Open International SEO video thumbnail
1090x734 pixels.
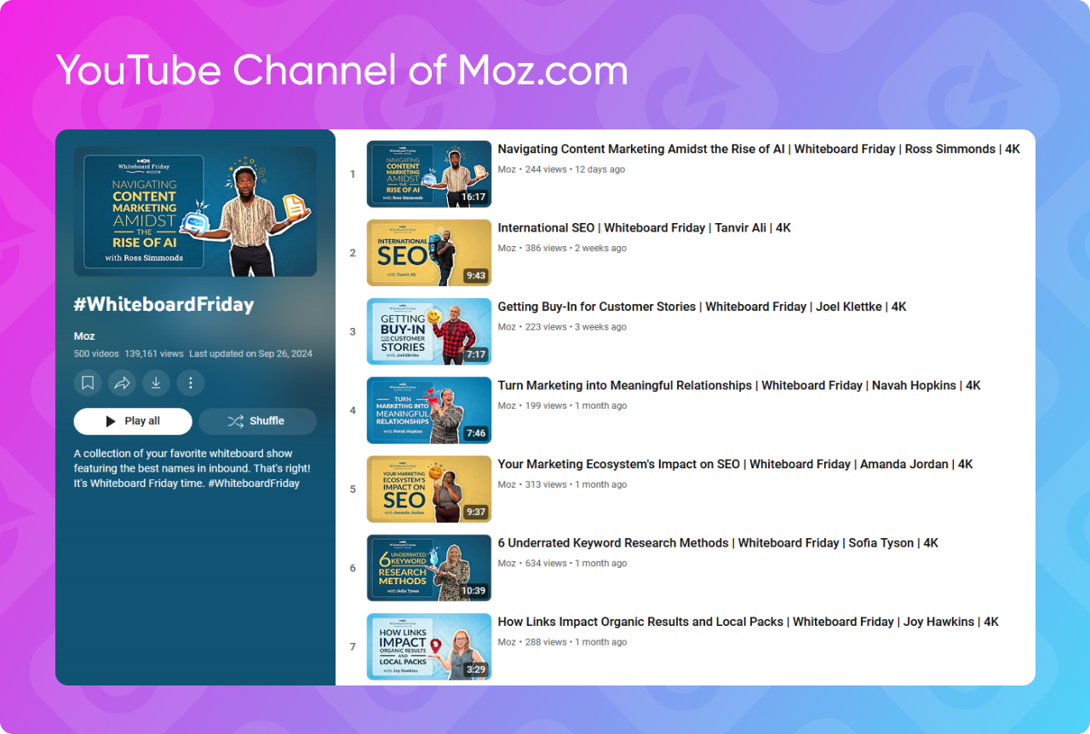(x=429, y=253)
